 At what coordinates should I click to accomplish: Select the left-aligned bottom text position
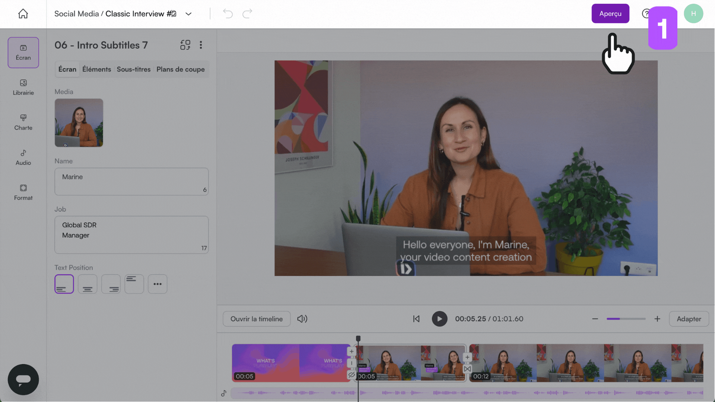[x=64, y=284]
